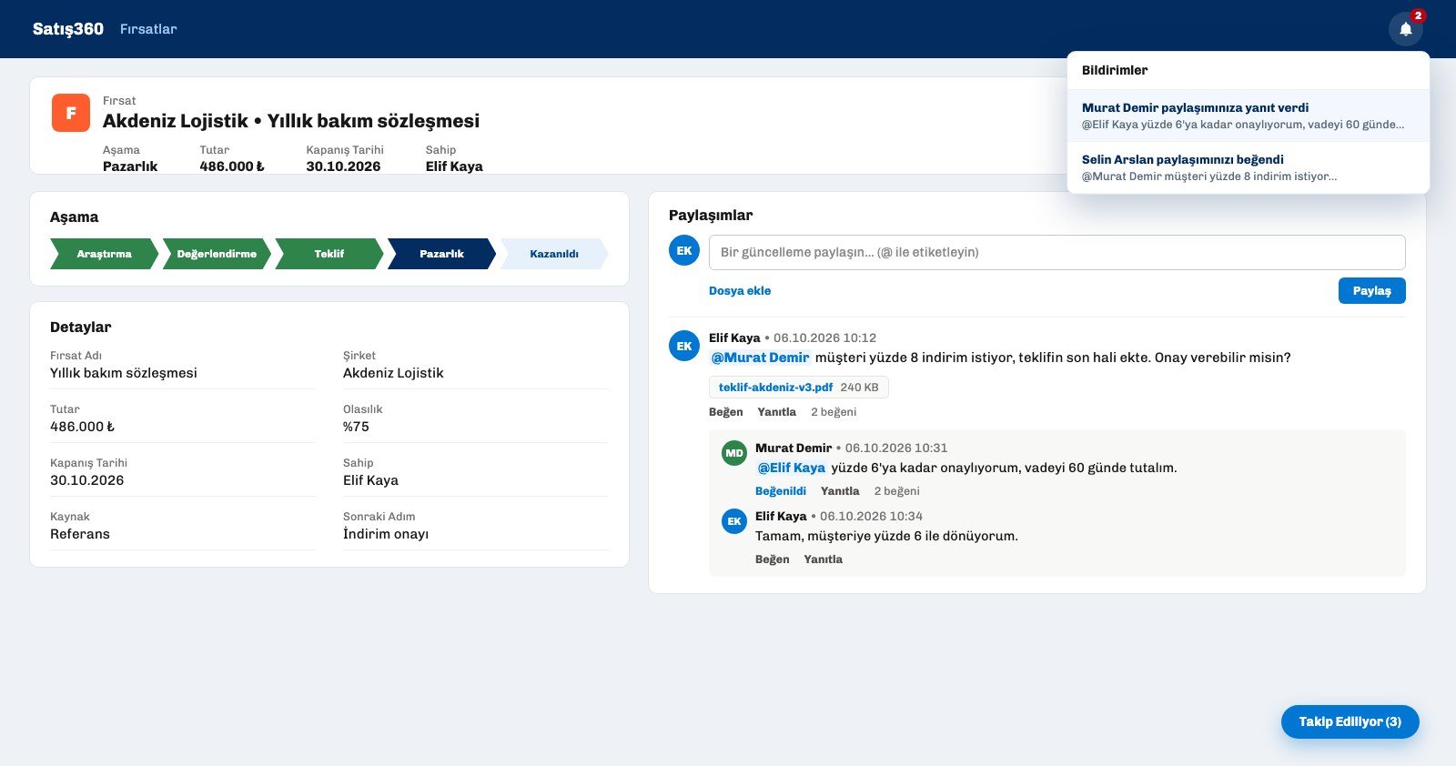Click Sonraki Adım value İndirim onayı
The image size is (1456, 766).
[x=386, y=534]
